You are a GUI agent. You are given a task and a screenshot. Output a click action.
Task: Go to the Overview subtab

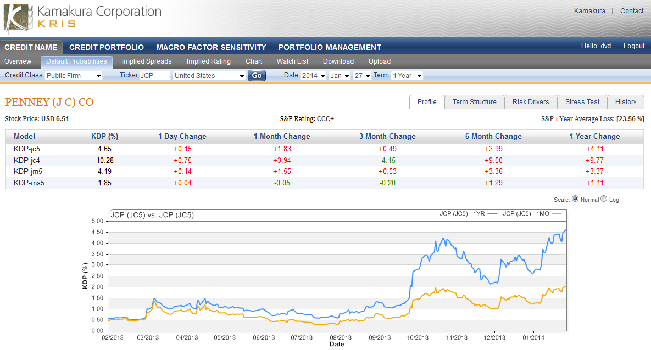tap(18, 61)
